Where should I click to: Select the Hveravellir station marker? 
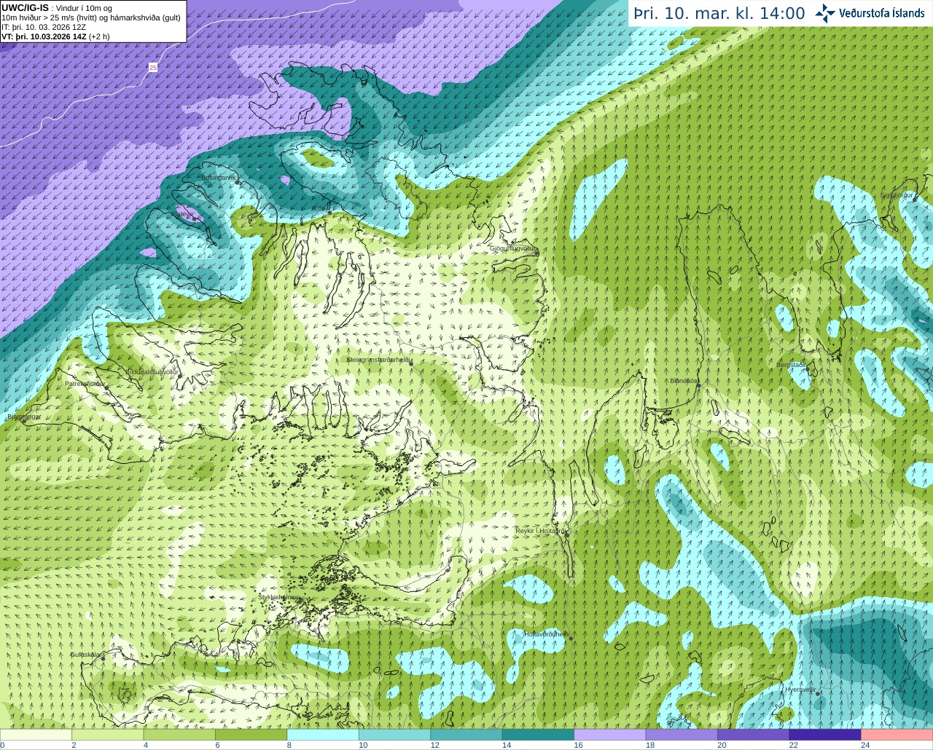click(x=818, y=693)
